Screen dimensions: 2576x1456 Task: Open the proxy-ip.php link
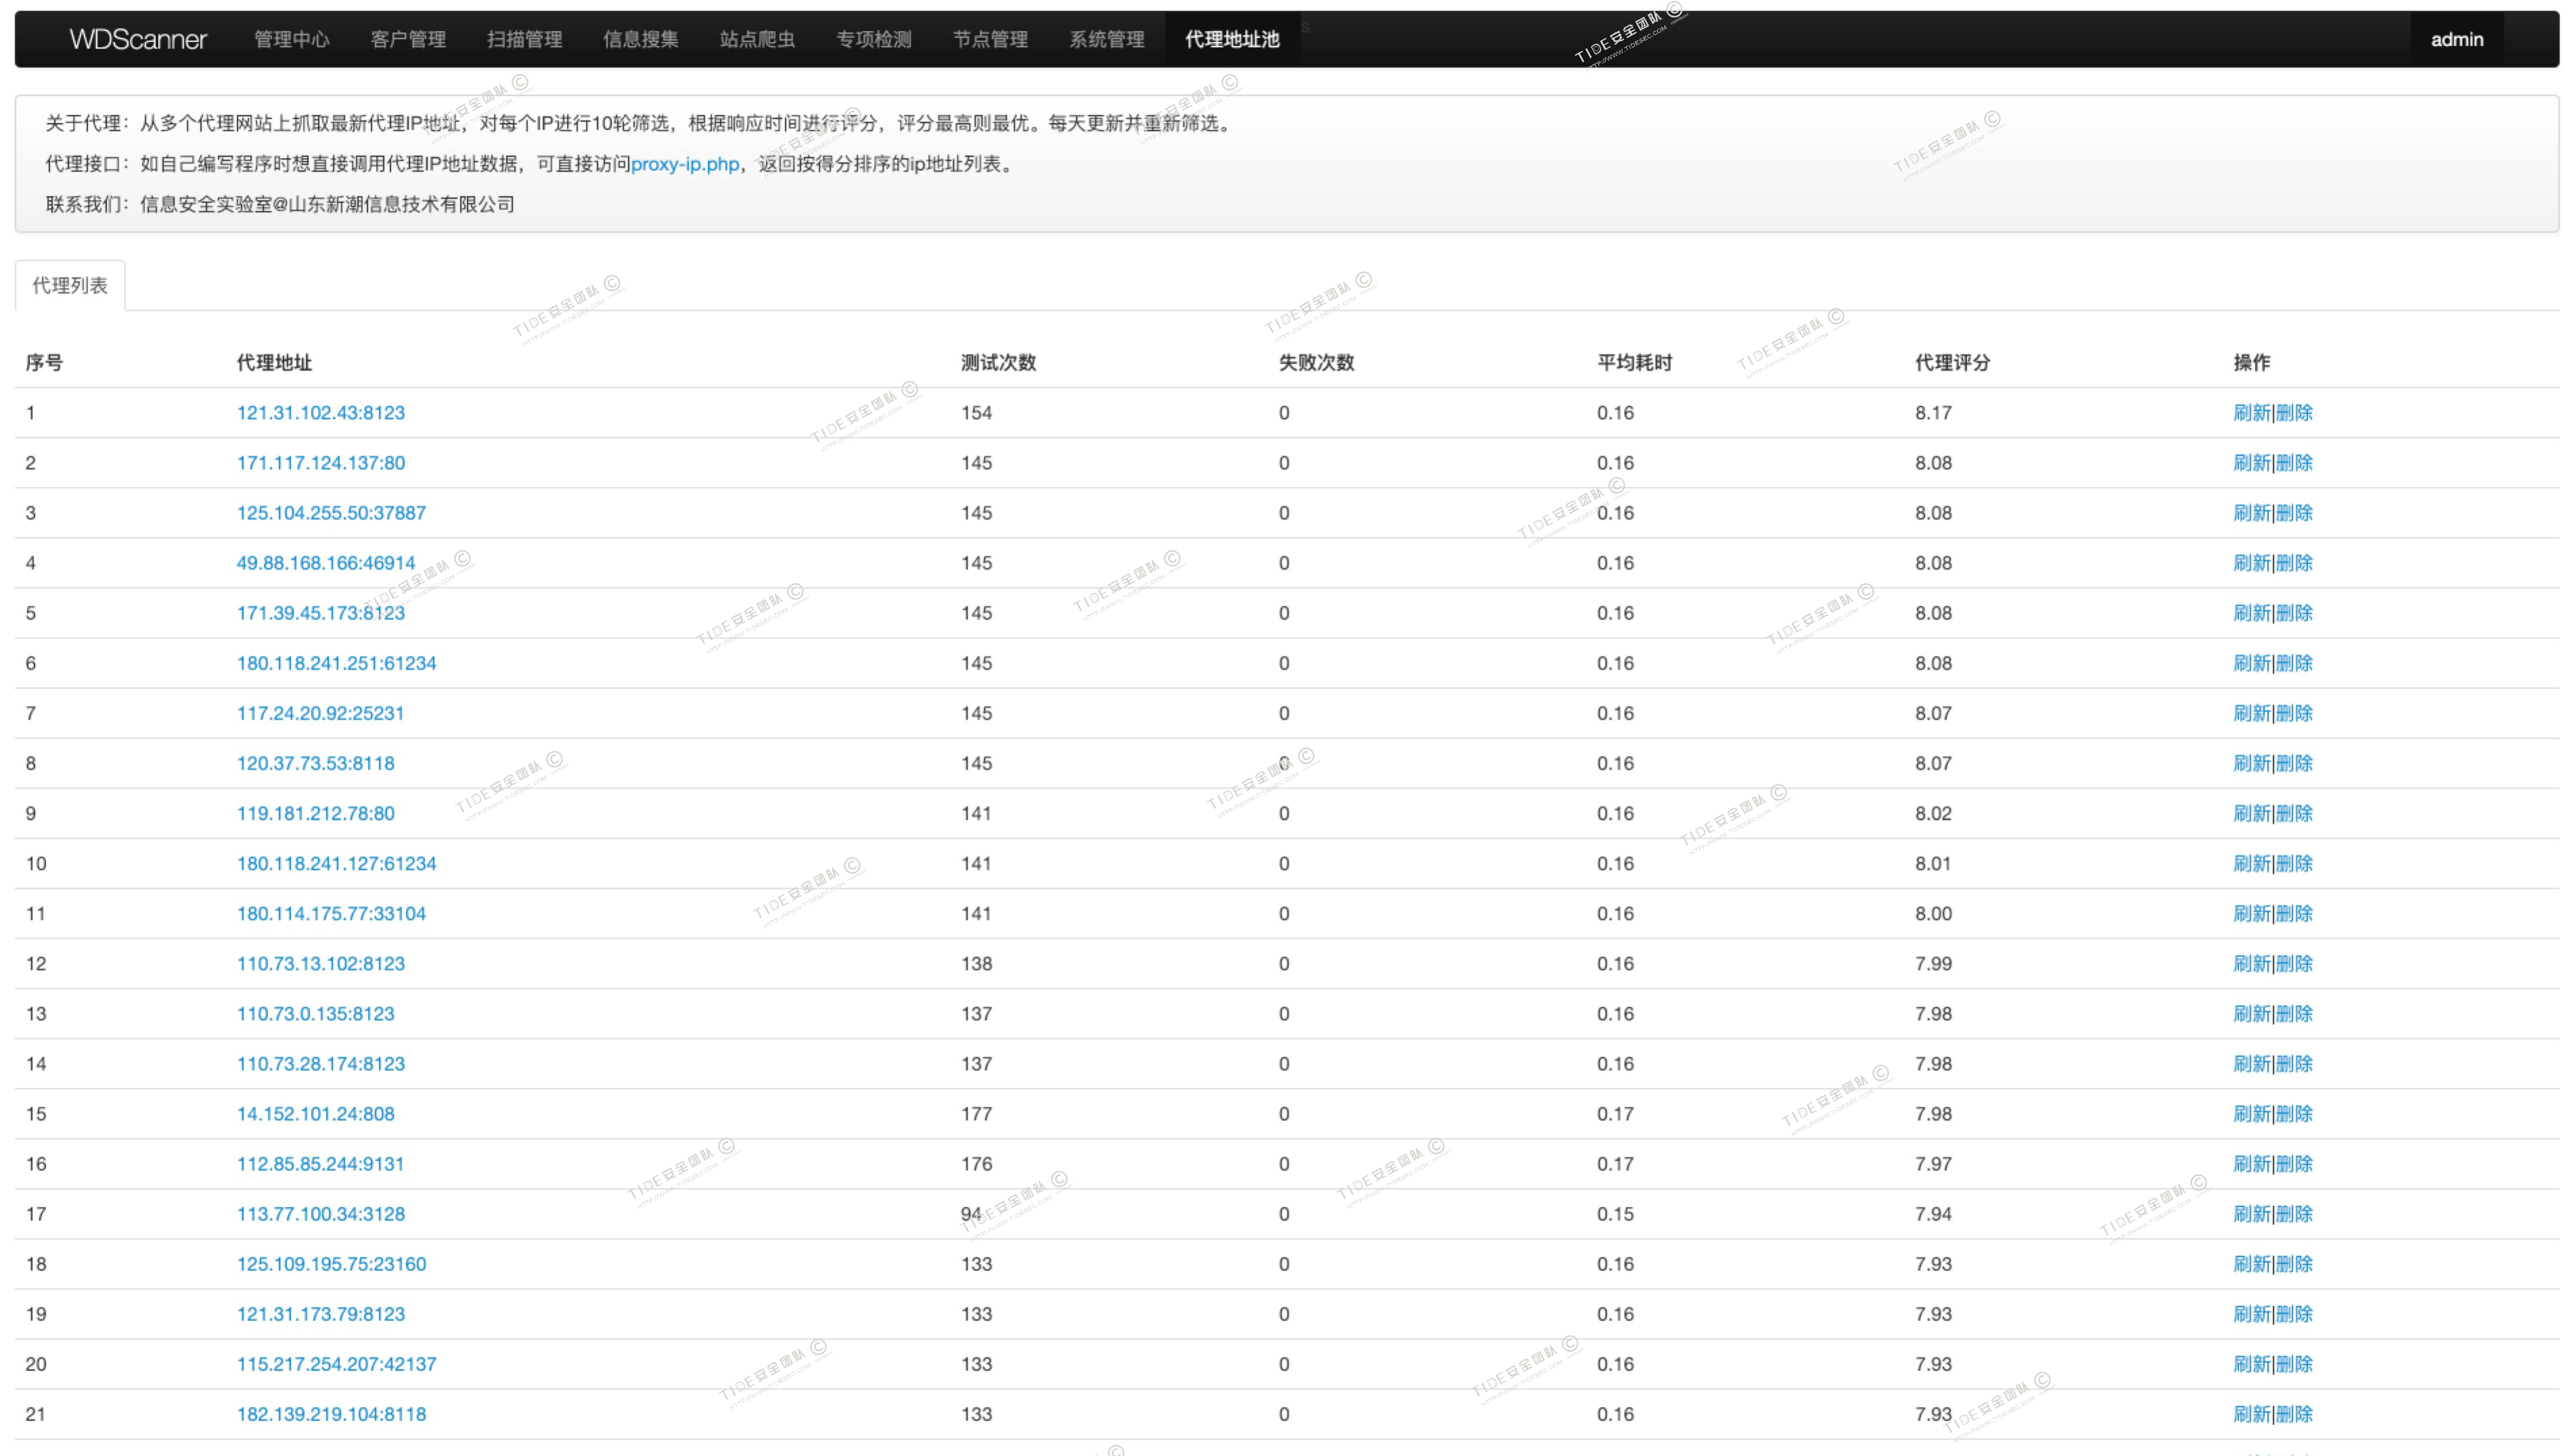[x=684, y=164]
